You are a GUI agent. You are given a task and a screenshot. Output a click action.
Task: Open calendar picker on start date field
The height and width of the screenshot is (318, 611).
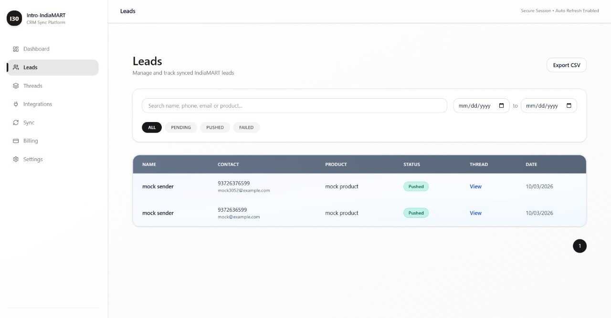501,106
